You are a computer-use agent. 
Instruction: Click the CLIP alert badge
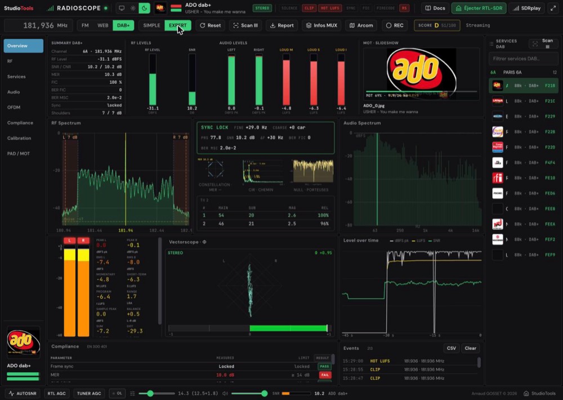click(x=309, y=8)
